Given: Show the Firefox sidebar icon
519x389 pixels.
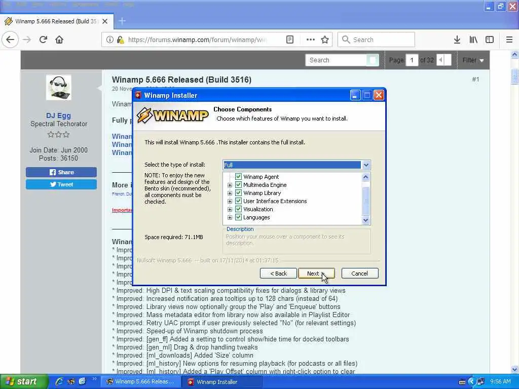Looking at the screenshot, I should 490,40.
